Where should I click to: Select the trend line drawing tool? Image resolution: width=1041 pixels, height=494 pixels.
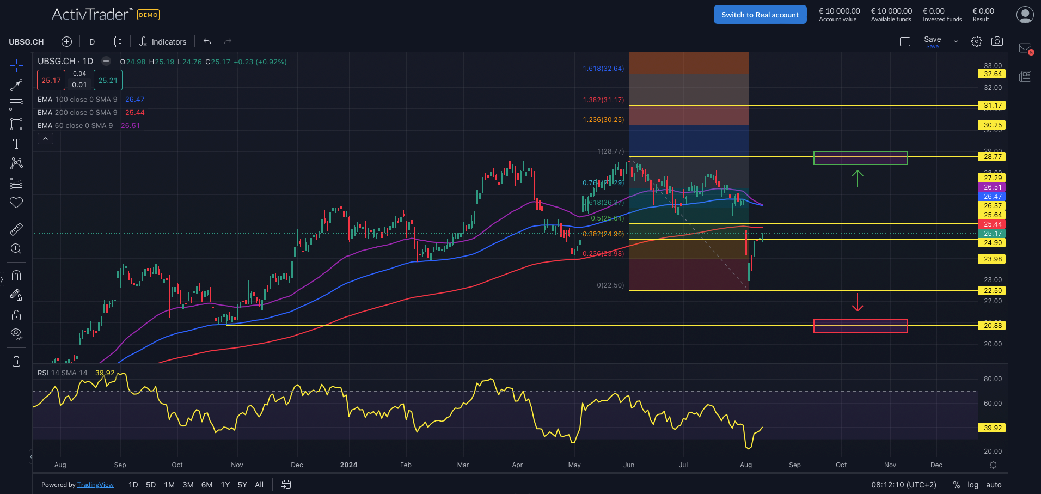pyautogui.click(x=16, y=85)
